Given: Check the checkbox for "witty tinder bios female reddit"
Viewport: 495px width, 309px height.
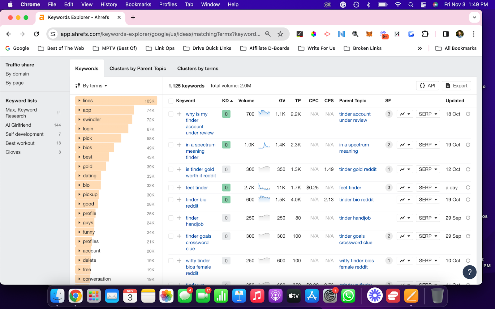Looking at the screenshot, I should [170, 260].
